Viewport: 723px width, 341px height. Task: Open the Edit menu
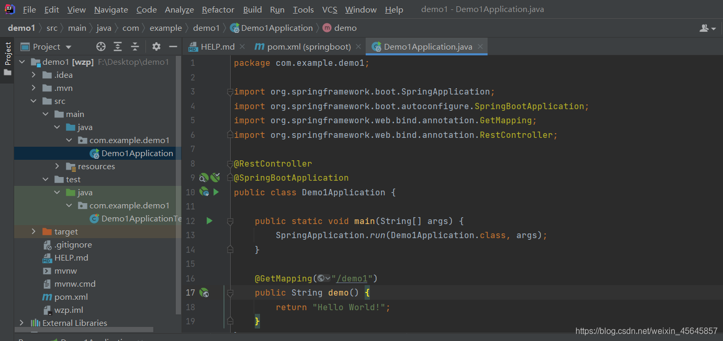[51, 9]
